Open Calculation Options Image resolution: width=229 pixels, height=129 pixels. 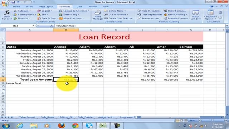[210, 15]
